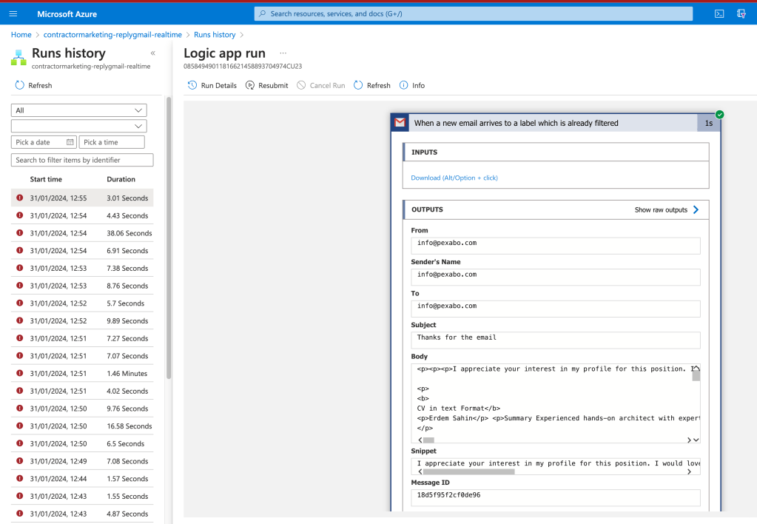This screenshot has width=757, height=524.
Task: Click the Pick a date field
Action: (x=44, y=142)
